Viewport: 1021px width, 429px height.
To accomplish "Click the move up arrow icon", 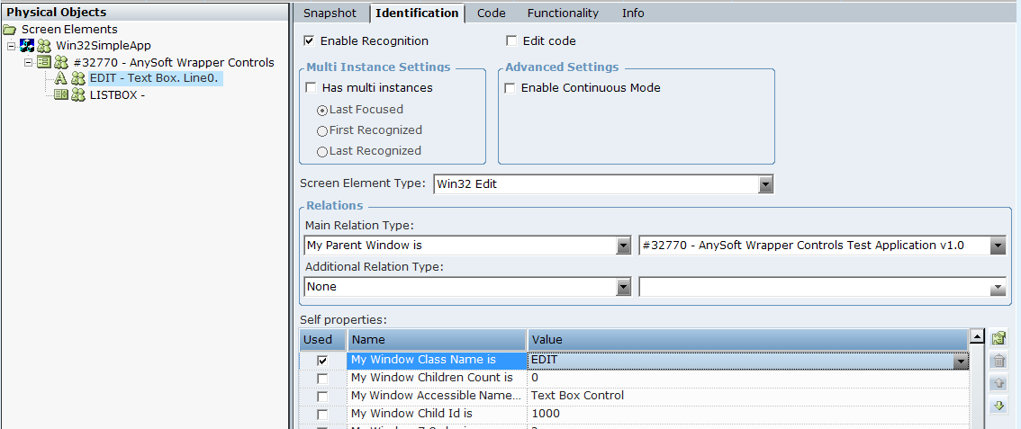I will (998, 384).
